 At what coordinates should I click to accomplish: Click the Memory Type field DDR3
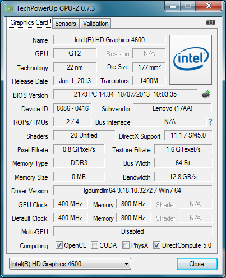(79, 163)
